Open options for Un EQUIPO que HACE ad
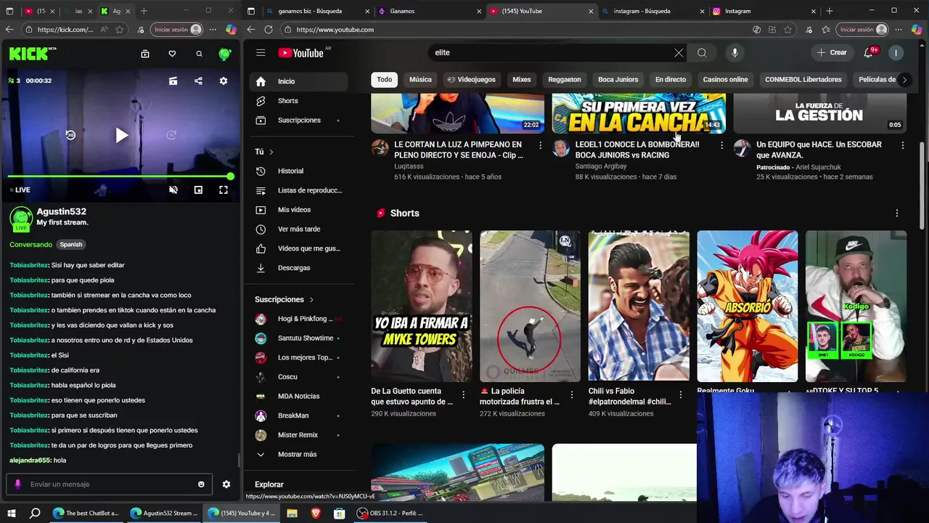The width and height of the screenshot is (929, 523). click(903, 145)
